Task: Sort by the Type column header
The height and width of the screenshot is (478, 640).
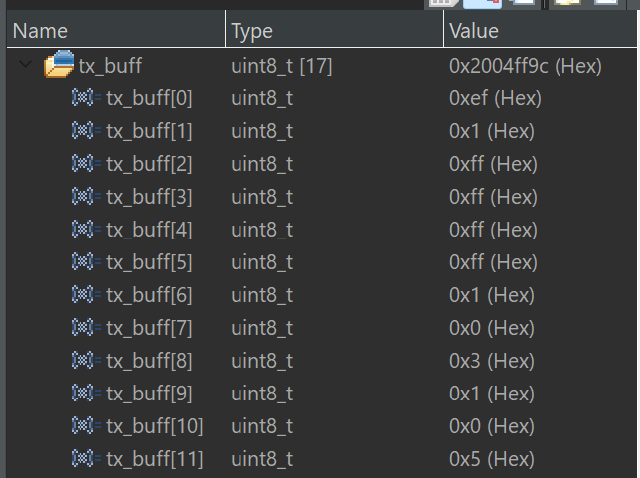Action: click(x=334, y=29)
